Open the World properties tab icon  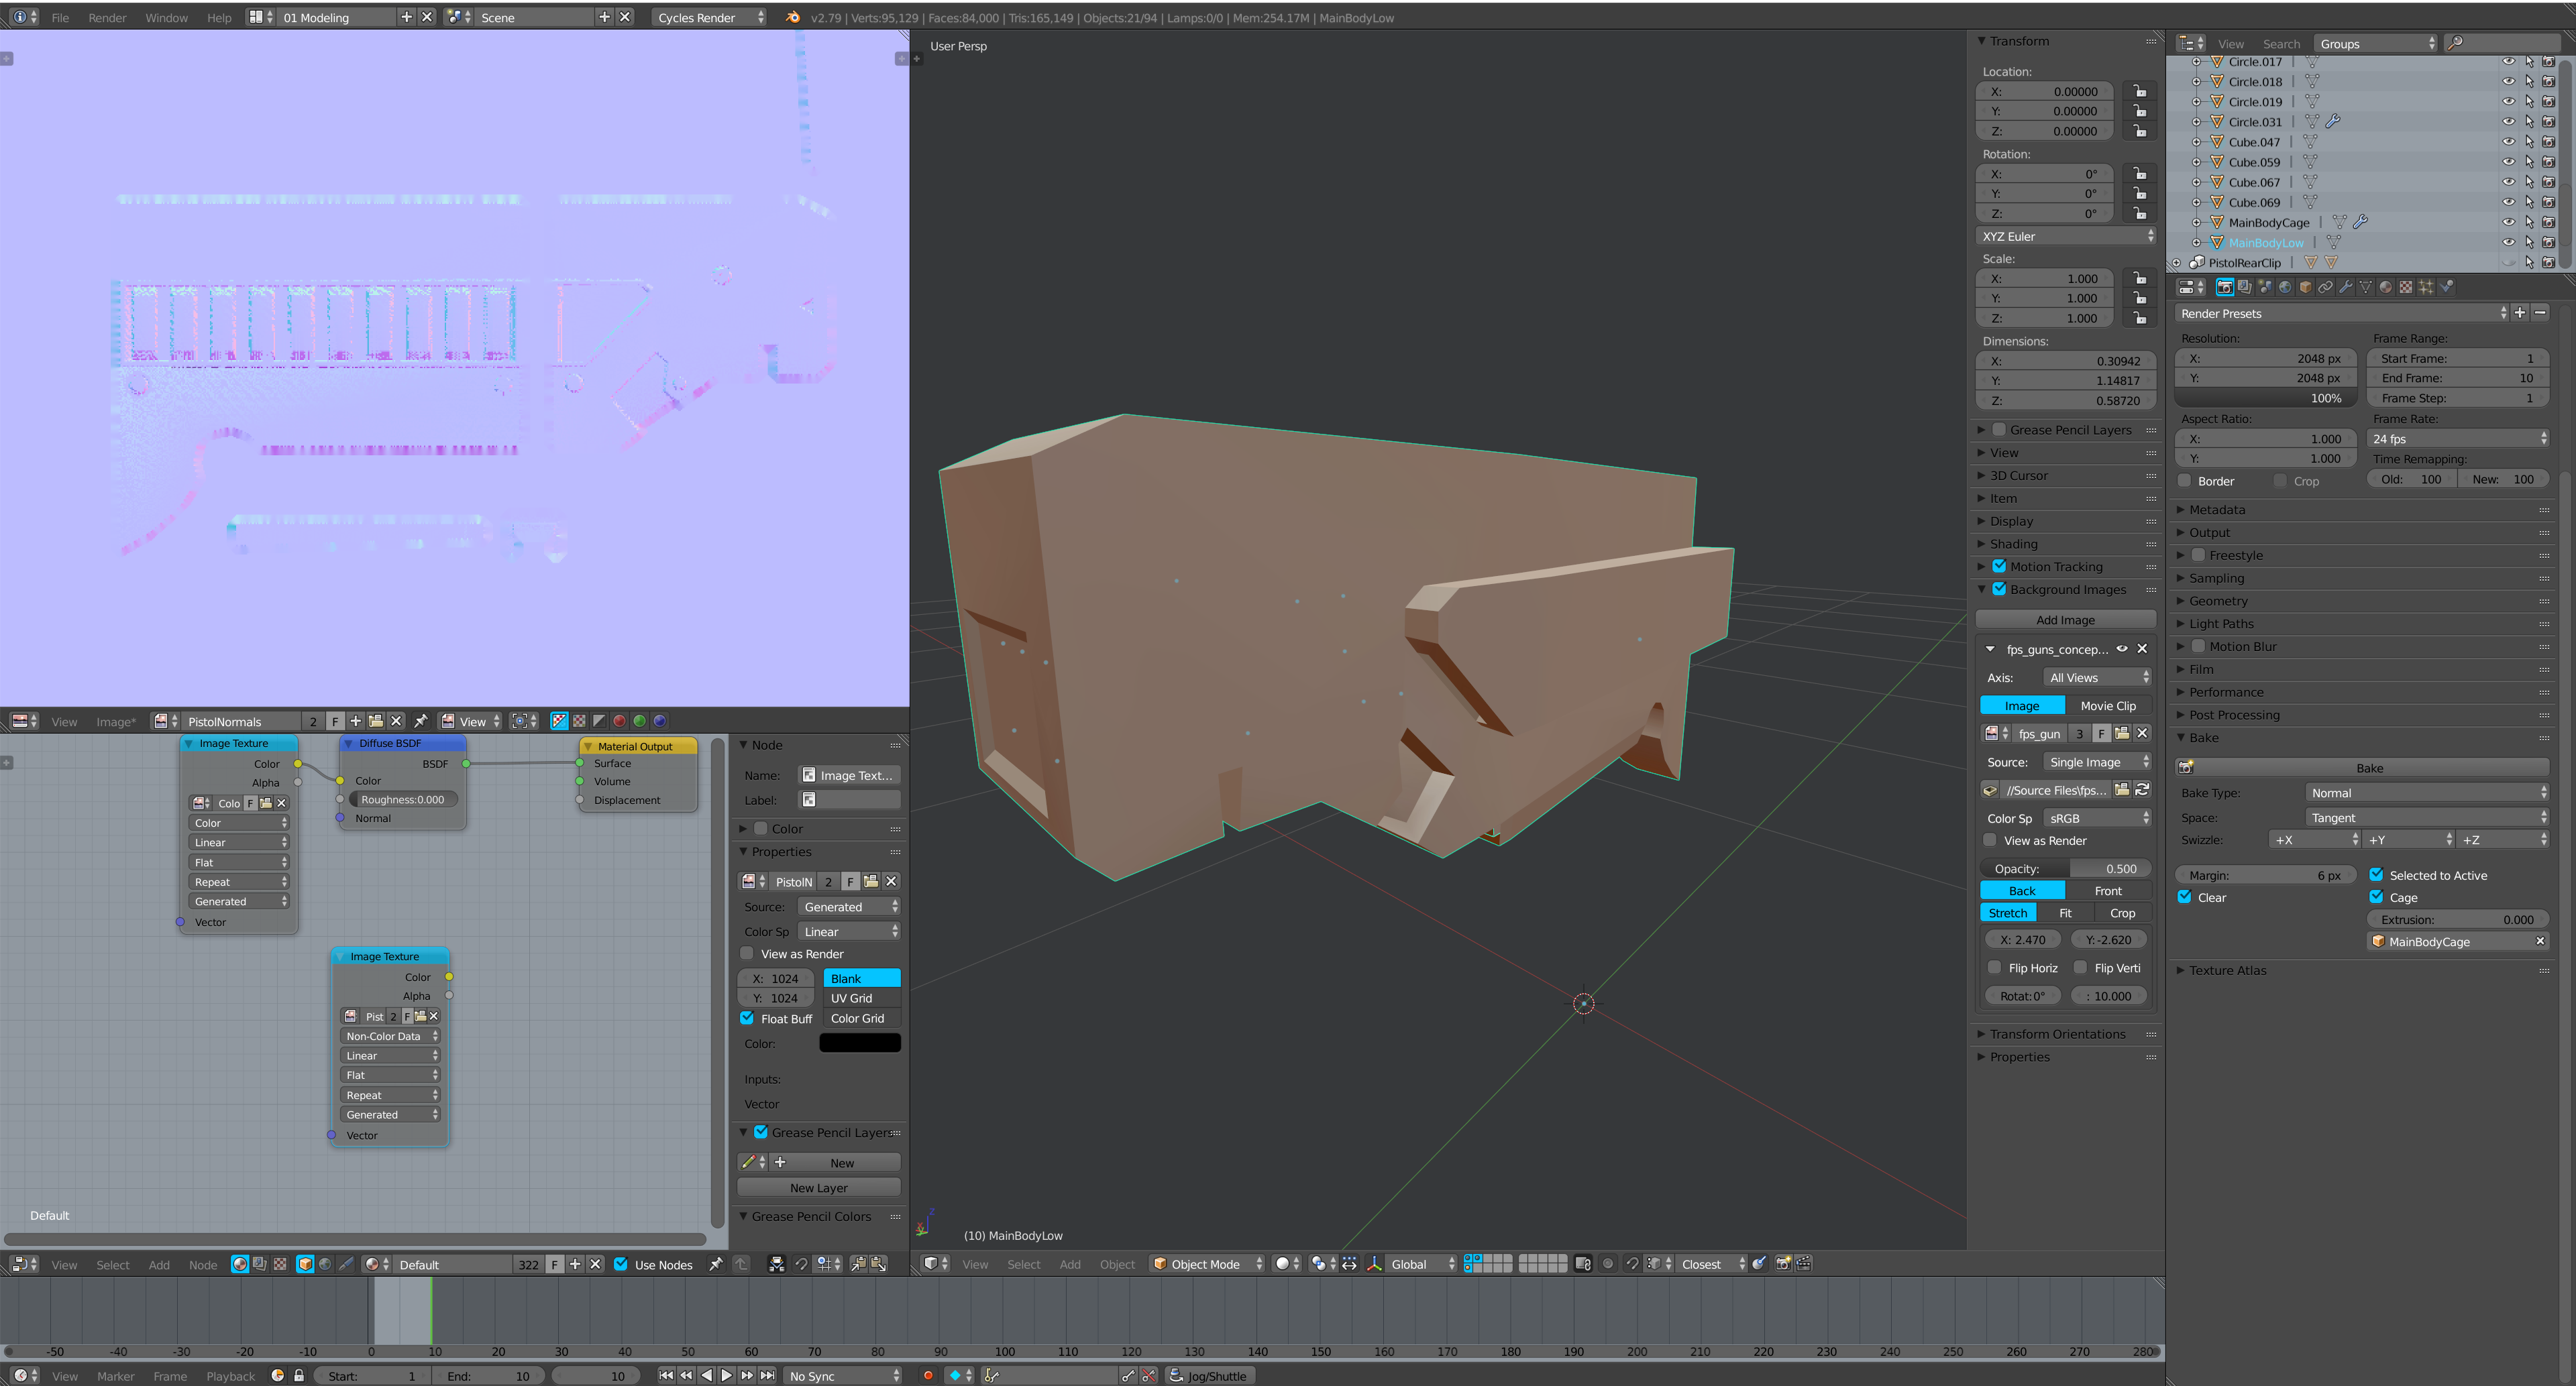2285,287
